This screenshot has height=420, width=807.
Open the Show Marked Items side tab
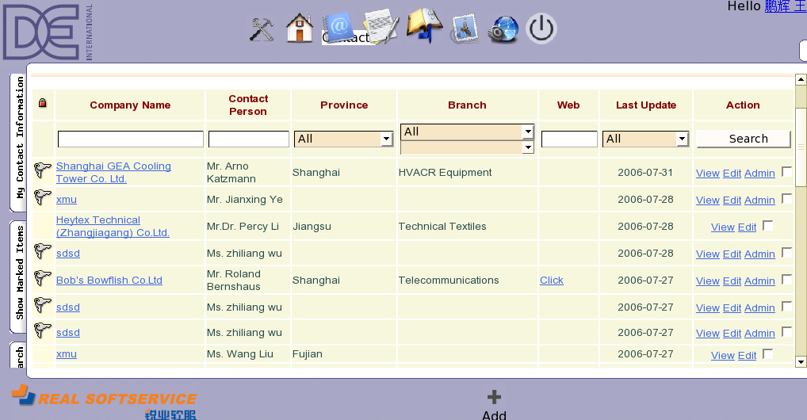[x=20, y=273]
